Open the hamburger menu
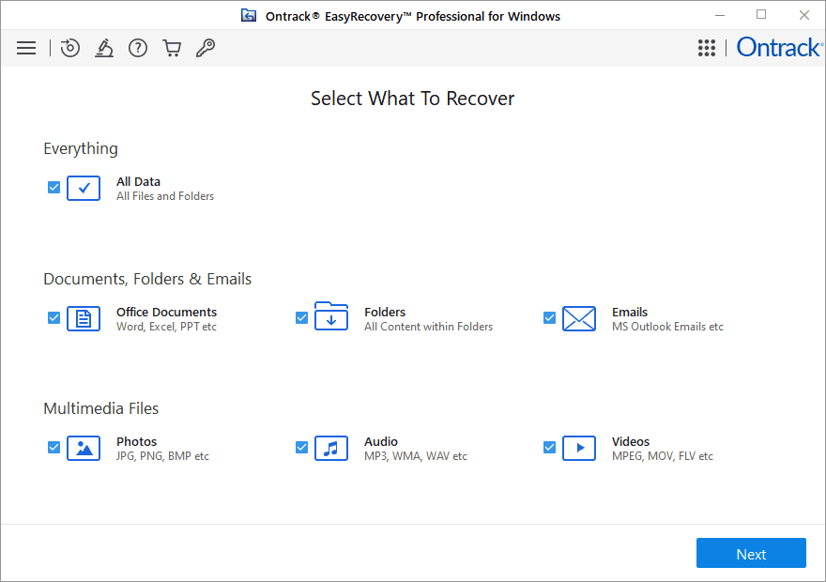The width and height of the screenshot is (826, 582). tap(26, 48)
